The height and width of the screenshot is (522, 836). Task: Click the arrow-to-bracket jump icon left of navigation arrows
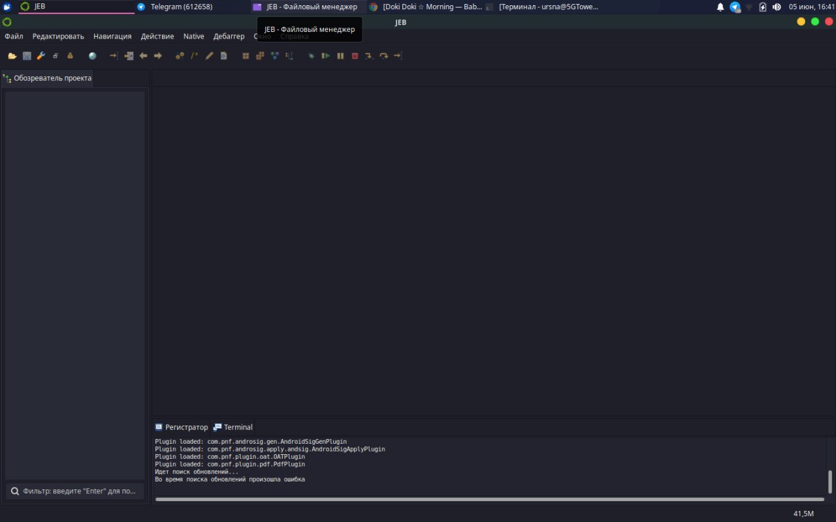point(114,56)
